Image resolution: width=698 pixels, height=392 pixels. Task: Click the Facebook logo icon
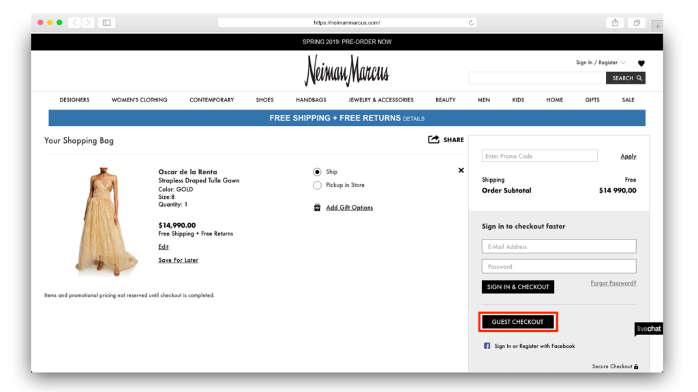point(487,346)
